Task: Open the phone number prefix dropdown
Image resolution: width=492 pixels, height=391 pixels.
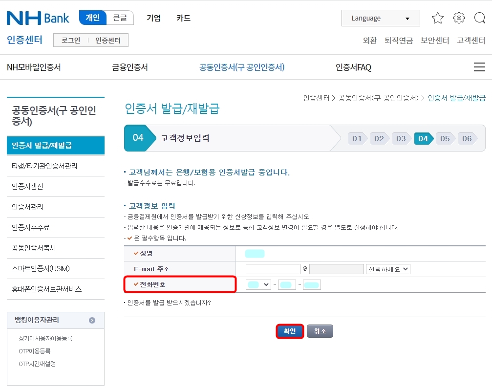Action: [x=257, y=283]
